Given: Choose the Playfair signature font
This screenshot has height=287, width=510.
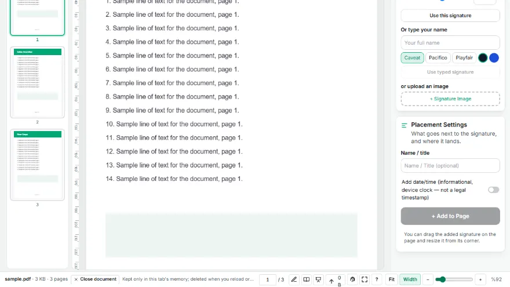Looking at the screenshot, I should (x=464, y=57).
